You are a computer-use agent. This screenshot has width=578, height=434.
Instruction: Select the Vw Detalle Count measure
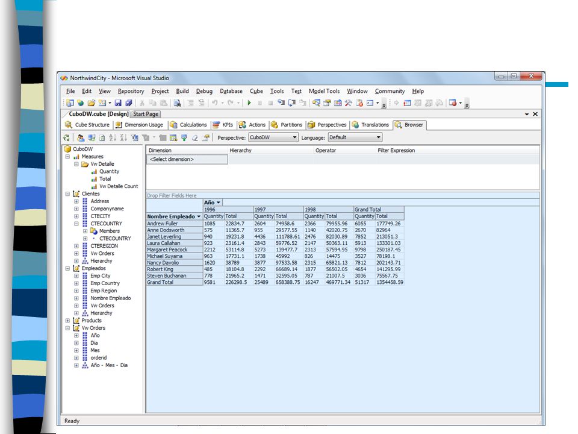click(119, 186)
